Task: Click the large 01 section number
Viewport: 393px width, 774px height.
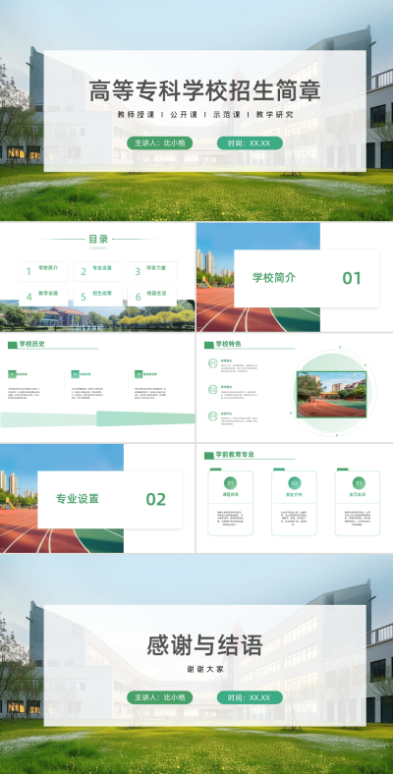Action: [x=352, y=278]
